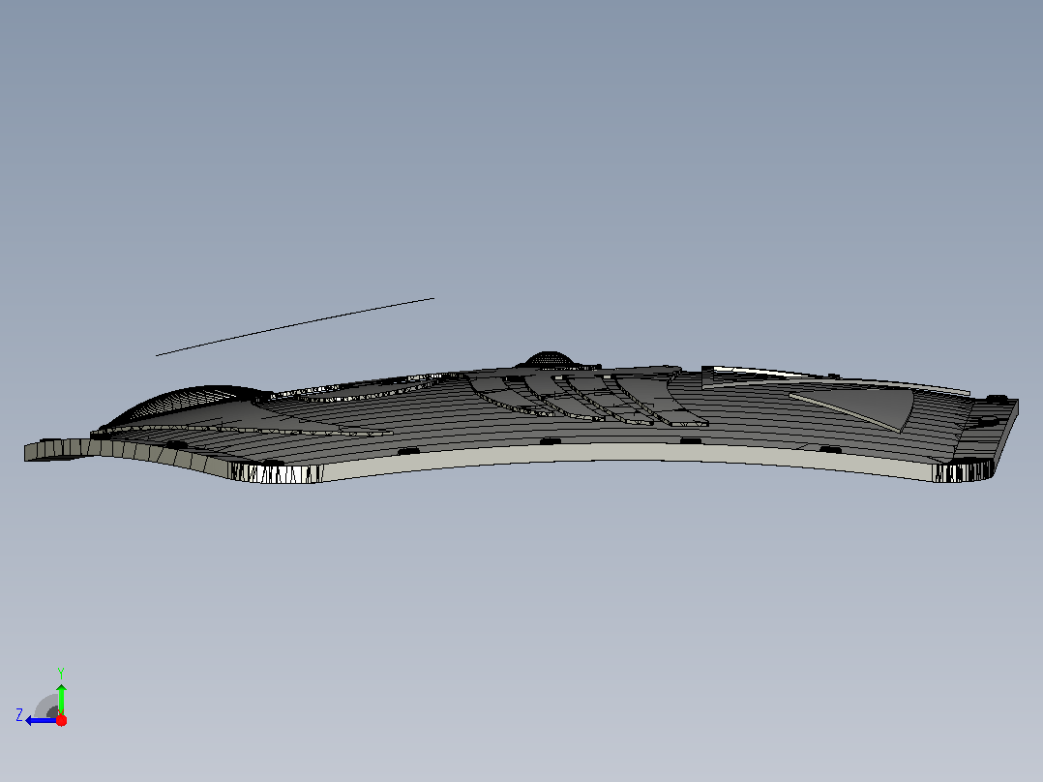This screenshot has height=782, width=1043.
Task: Click the green Y axis arrow on the triad
Action: pos(61,698)
